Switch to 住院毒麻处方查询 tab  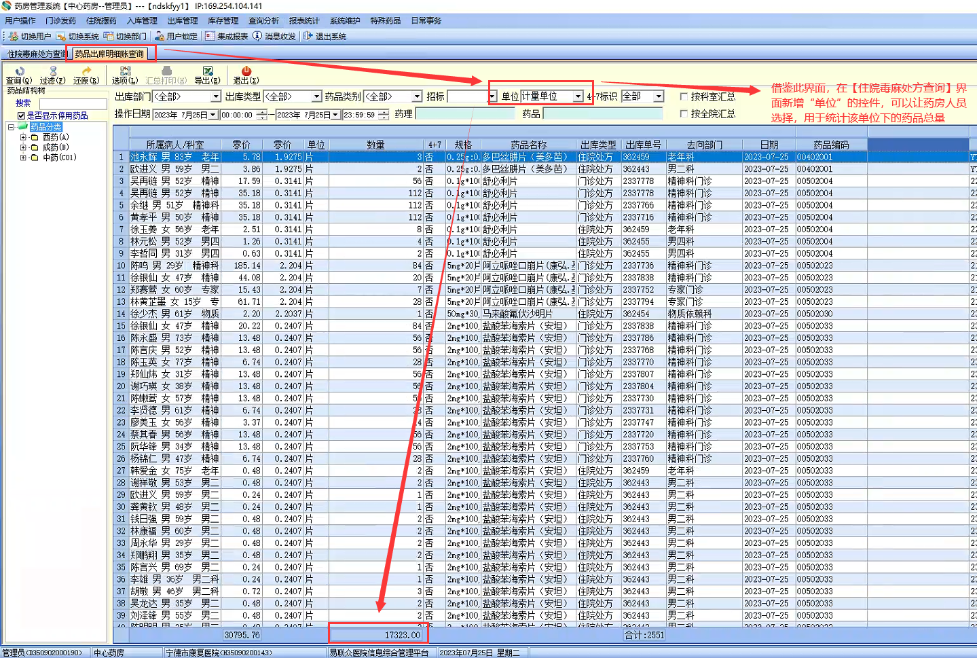point(36,54)
